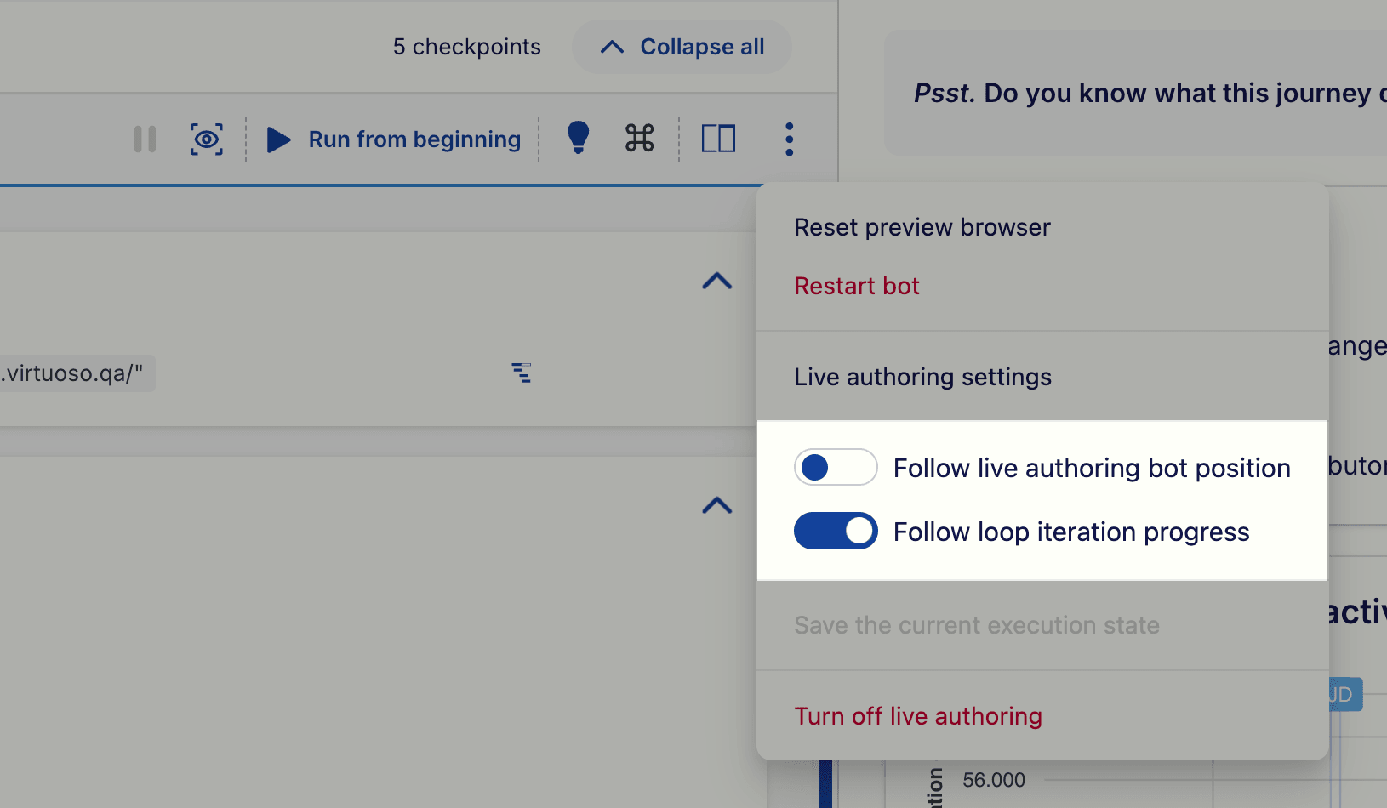Click the Follow loop iteration toggle knob
The height and width of the screenshot is (808, 1387).
pyautogui.click(x=858, y=531)
